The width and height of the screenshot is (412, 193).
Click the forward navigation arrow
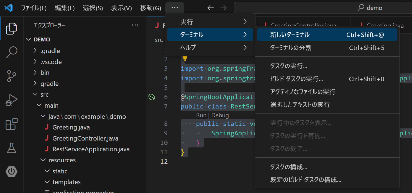click(223, 8)
